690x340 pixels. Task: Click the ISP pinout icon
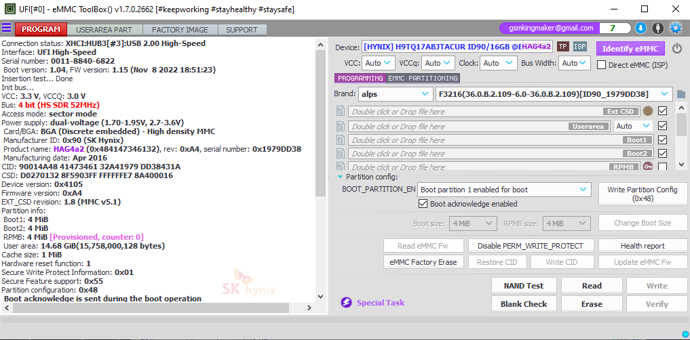click(x=580, y=47)
